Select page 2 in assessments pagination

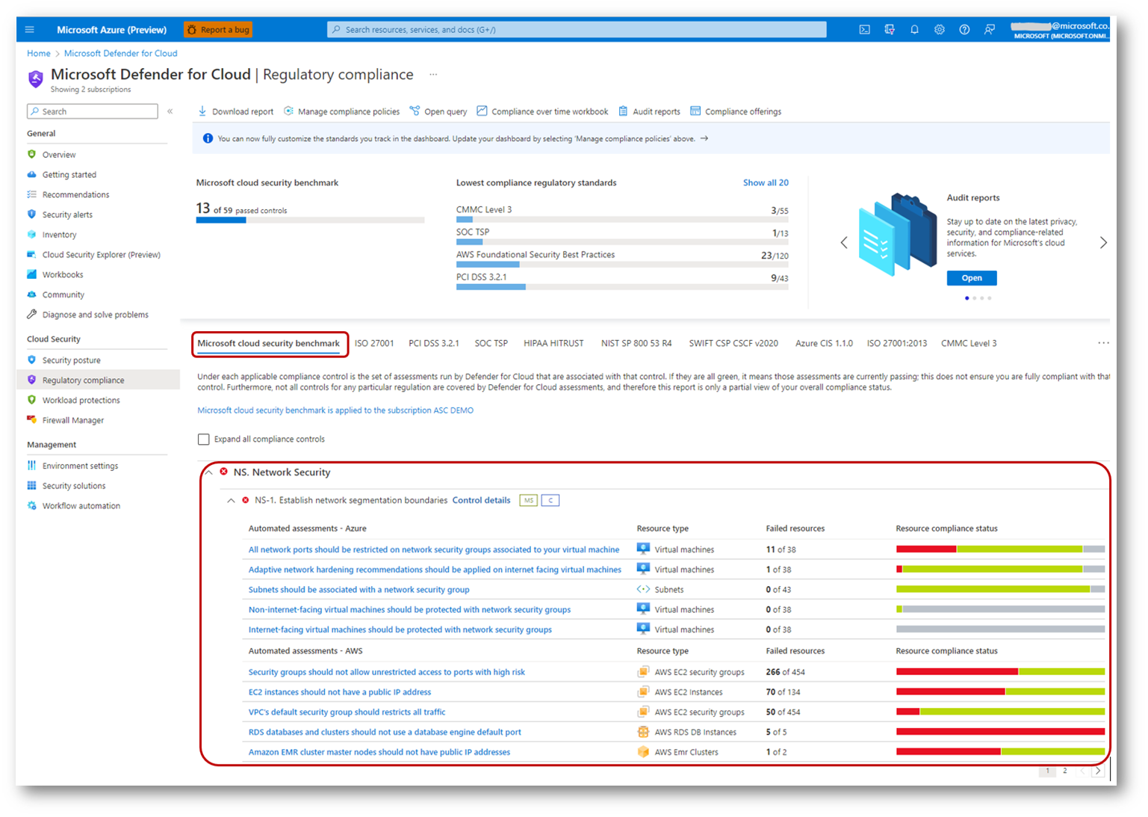tap(1065, 771)
